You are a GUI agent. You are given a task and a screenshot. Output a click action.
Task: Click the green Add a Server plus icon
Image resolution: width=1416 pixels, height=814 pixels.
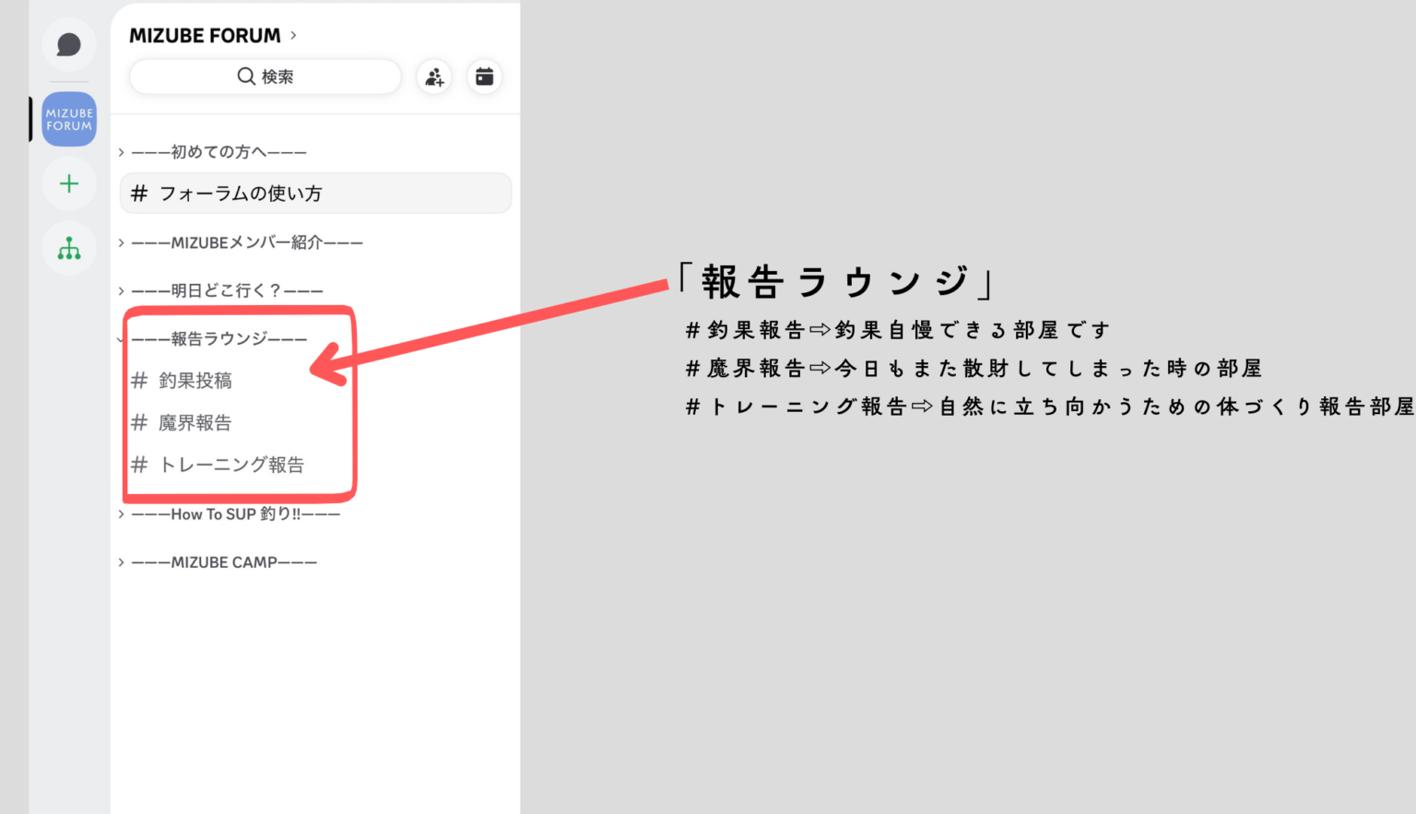(69, 183)
